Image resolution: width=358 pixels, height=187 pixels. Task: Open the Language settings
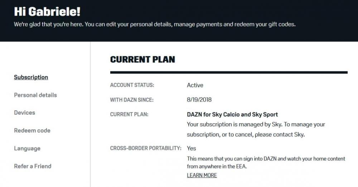tap(27, 149)
